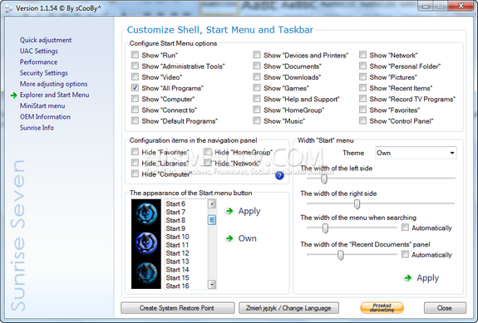Open Performance page
This screenshot has height=323, width=478.
(x=38, y=61)
